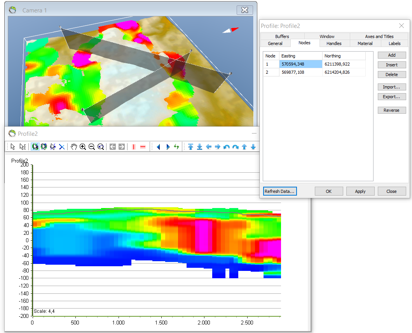Select the Easting value of Node 1
The height and width of the screenshot is (333, 412).
299,64
